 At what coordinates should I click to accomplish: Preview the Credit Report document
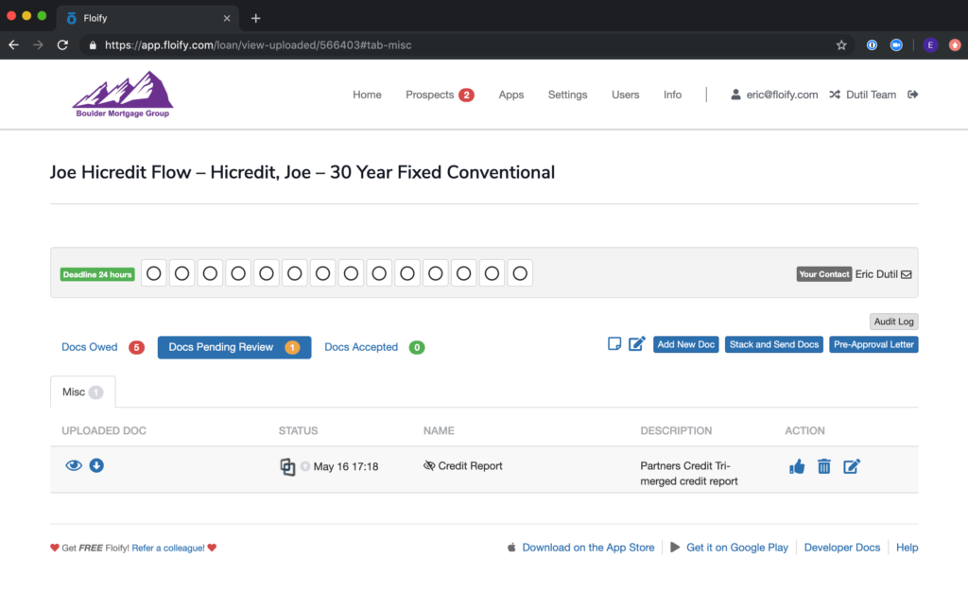click(74, 465)
